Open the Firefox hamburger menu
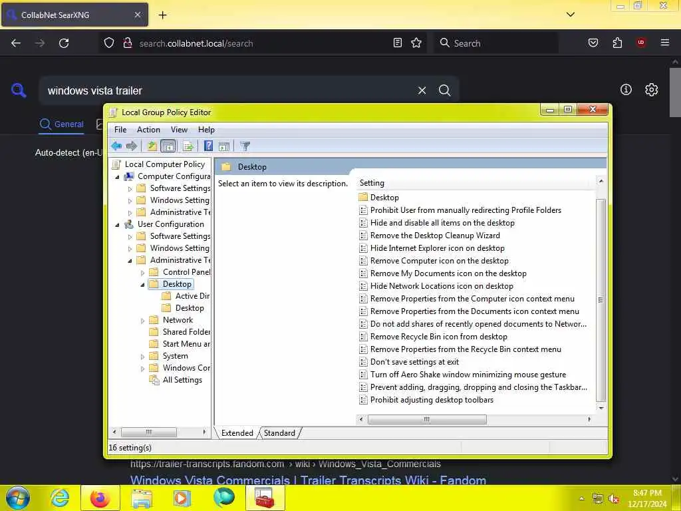Screen dimensions: 681x511 (664, 43)
